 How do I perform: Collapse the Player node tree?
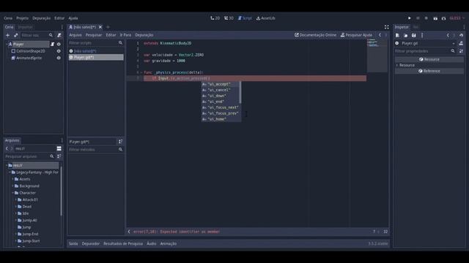point(7,44)
